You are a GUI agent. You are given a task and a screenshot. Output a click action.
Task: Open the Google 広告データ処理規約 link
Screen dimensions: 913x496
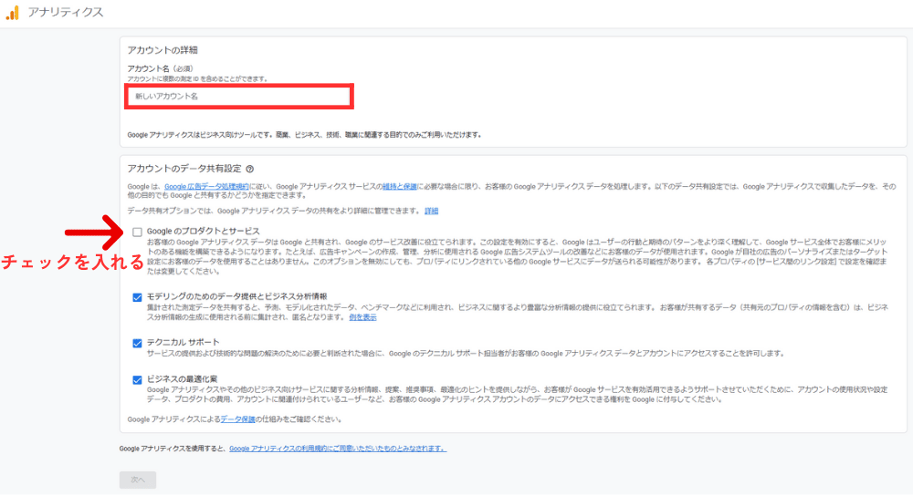[x=206, y=187]
